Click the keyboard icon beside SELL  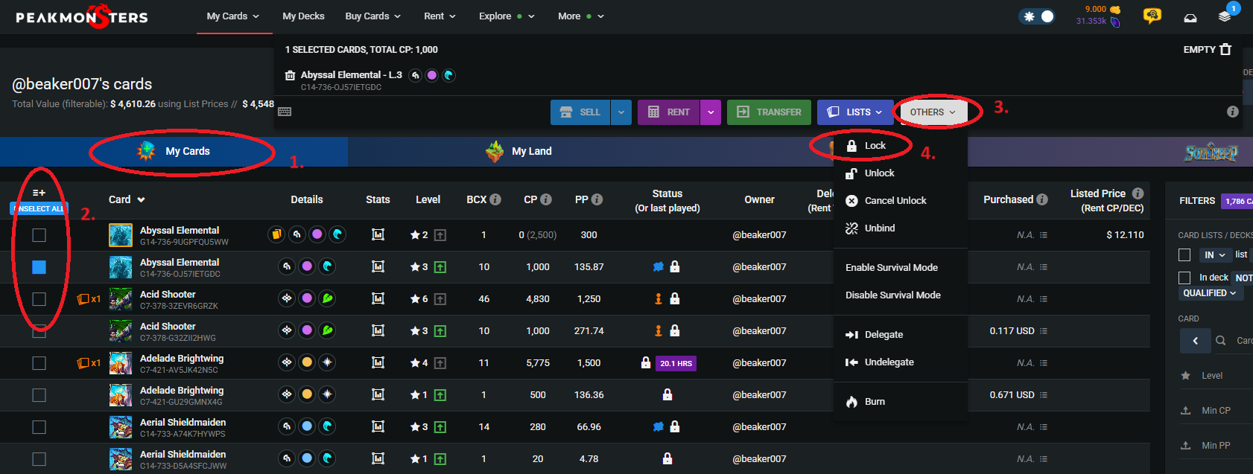(x=285, y=112)
